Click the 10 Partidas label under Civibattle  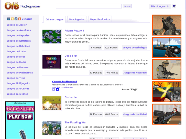pos(96,114)
